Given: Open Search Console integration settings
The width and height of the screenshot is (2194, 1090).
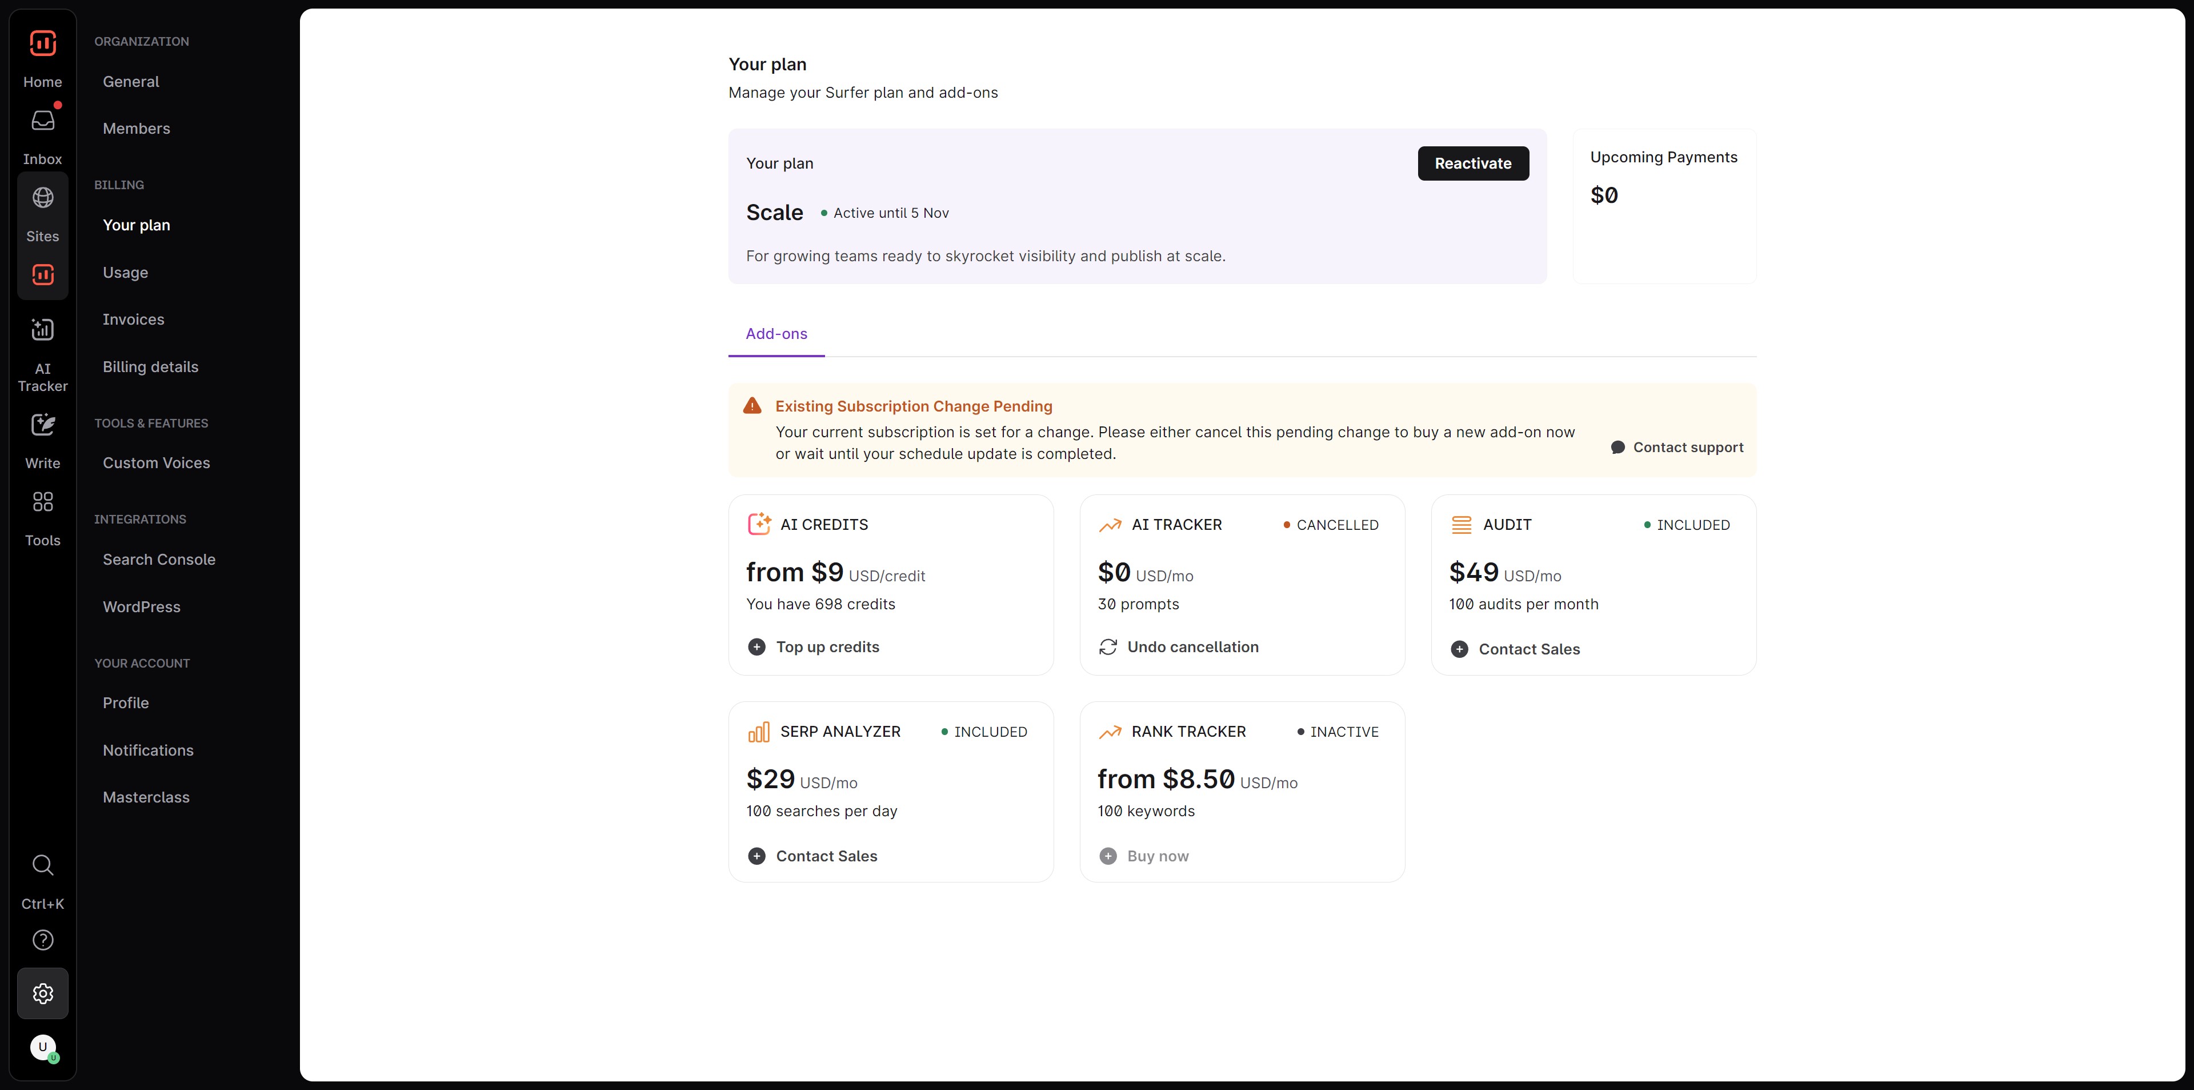Looking at the screenshot, I should pos(158,560).
